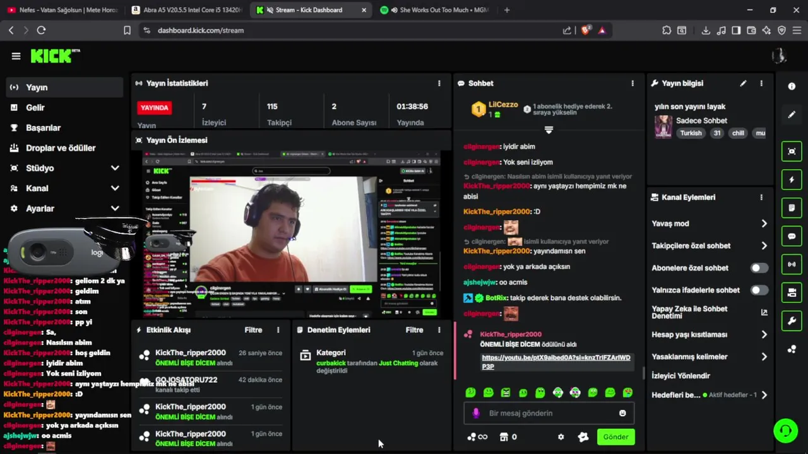Open Yasaklanmış kelimeler chevron

point(764,357)
